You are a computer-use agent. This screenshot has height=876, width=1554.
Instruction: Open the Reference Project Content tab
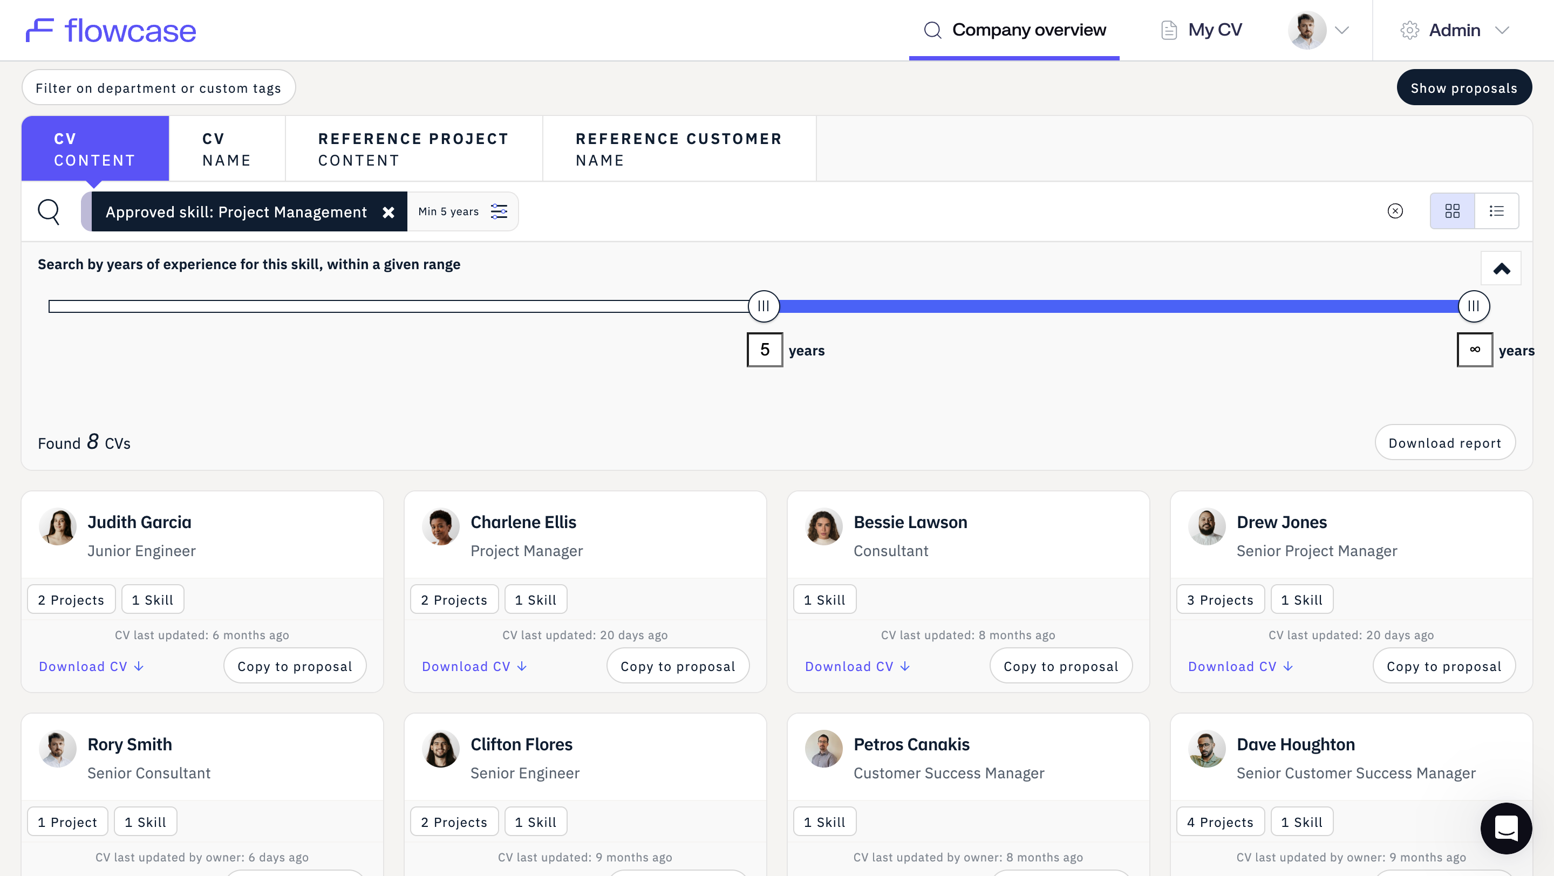click(414, 149)
